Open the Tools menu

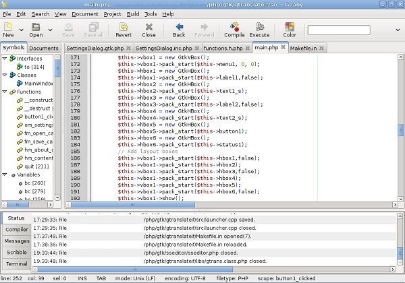(x=151, y=14)
